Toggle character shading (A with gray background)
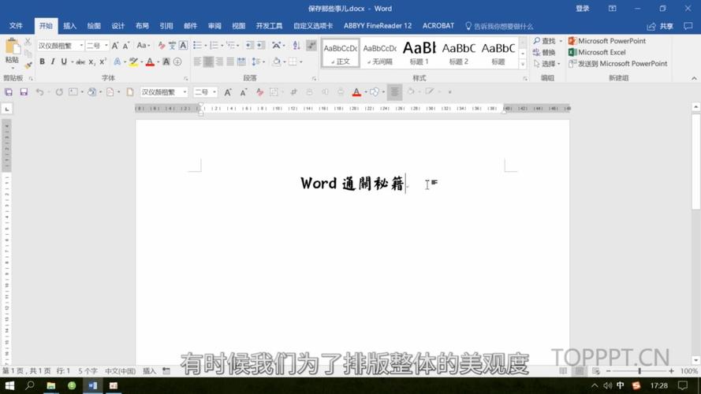The width and height of the screenshot is (701, 394). pos(166,61)
